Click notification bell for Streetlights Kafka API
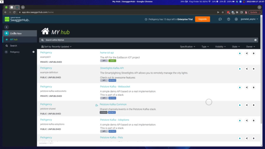265x149 pixels. coord(240,69)
